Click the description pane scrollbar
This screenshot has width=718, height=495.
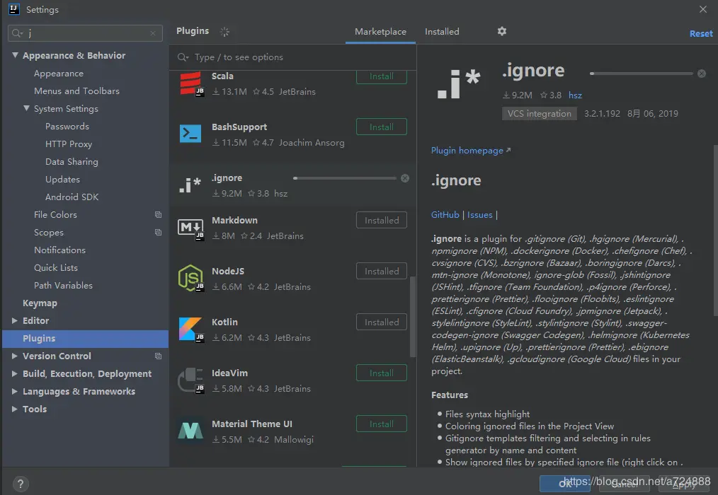tap(715, 231)
